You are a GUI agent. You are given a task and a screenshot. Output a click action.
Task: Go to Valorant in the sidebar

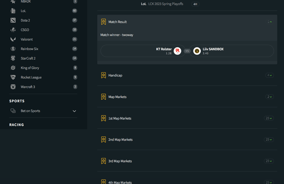point(27,39)
